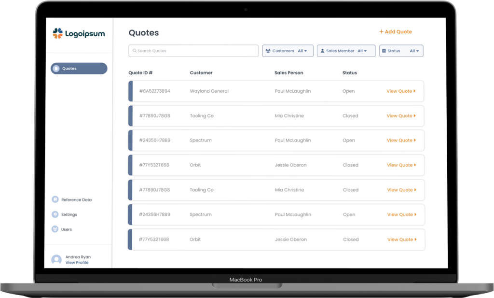Sort by the Status column header
The image size is (494, 298).
349,73
